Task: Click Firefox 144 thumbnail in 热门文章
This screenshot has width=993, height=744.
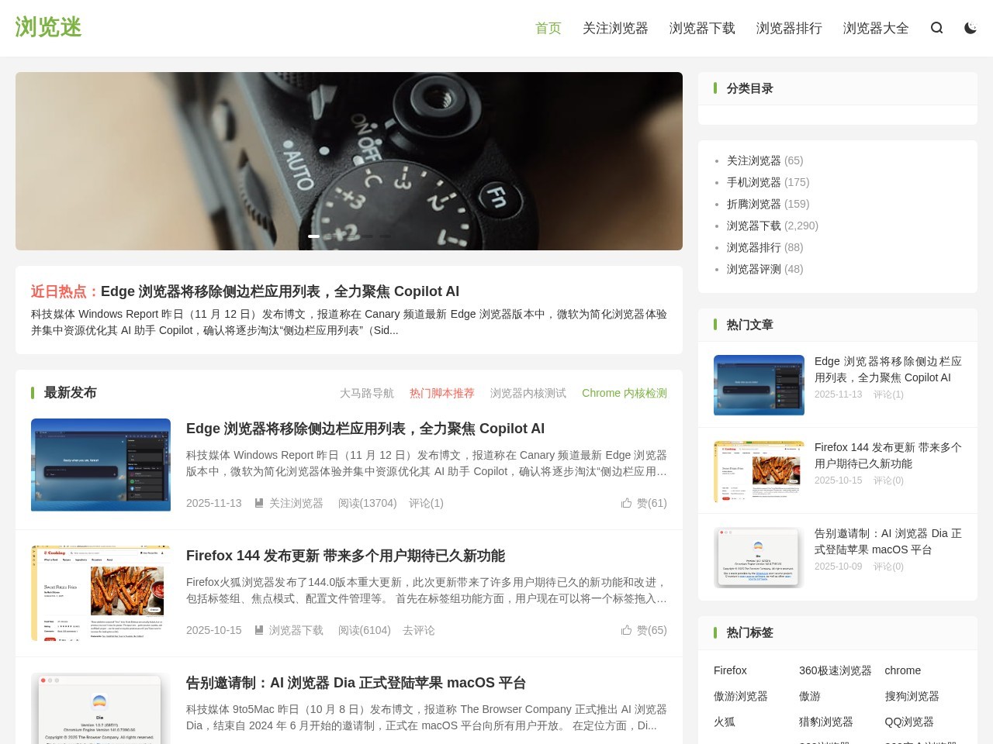Action: 759,471
